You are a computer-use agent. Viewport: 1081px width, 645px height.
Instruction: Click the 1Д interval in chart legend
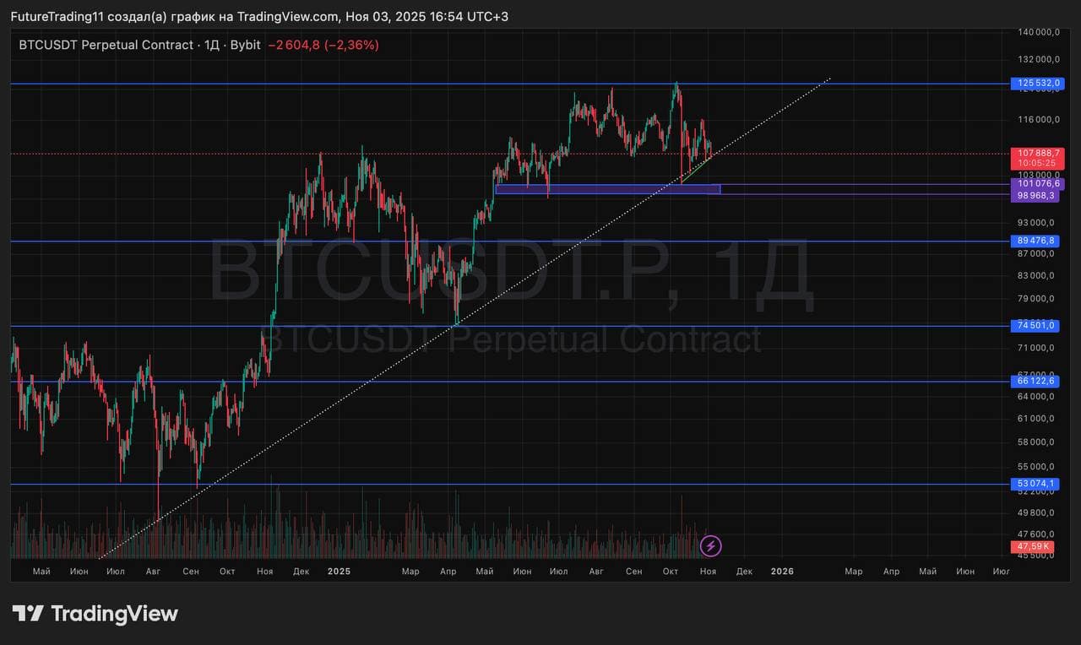pyautogui.click(x=210, y=45)
